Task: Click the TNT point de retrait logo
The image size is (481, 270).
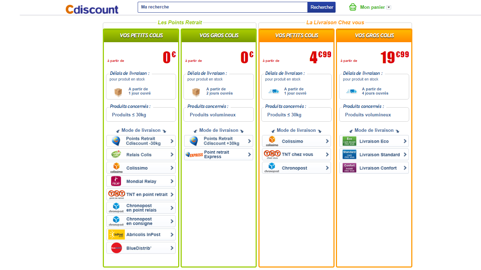Action: coord(117,194)
